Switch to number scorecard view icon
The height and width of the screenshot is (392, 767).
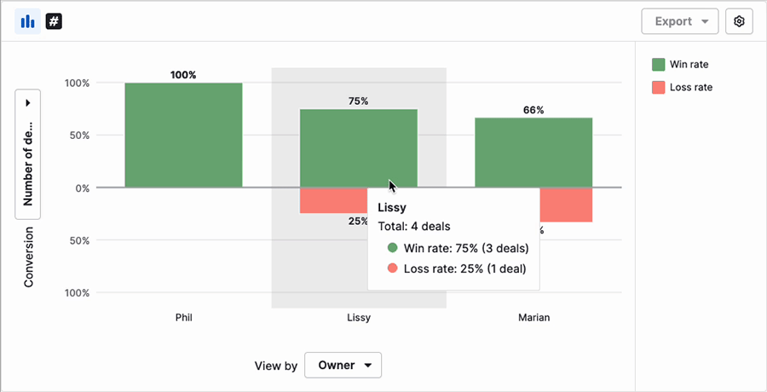click(55, 21)
